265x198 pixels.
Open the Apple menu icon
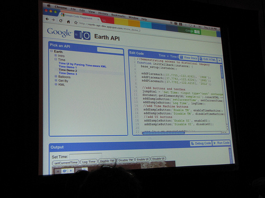tap(49, 6)
